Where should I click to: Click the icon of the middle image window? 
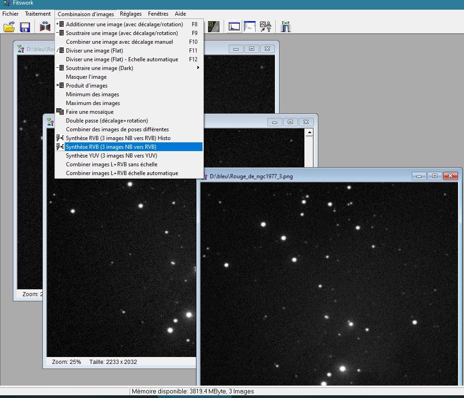point(50,122)
